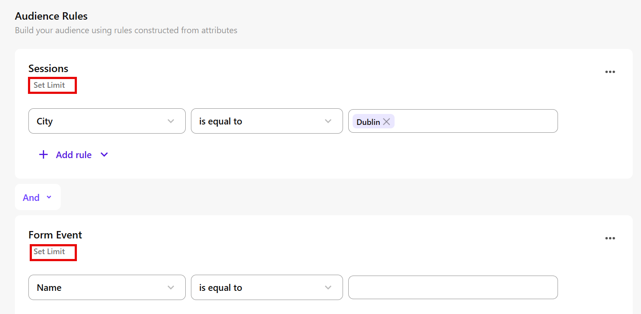641x314 pixels.
Task: Open the Sessions 'is equal to' operator dropdown
Action: pyautogui.click(x=267, y=121)
